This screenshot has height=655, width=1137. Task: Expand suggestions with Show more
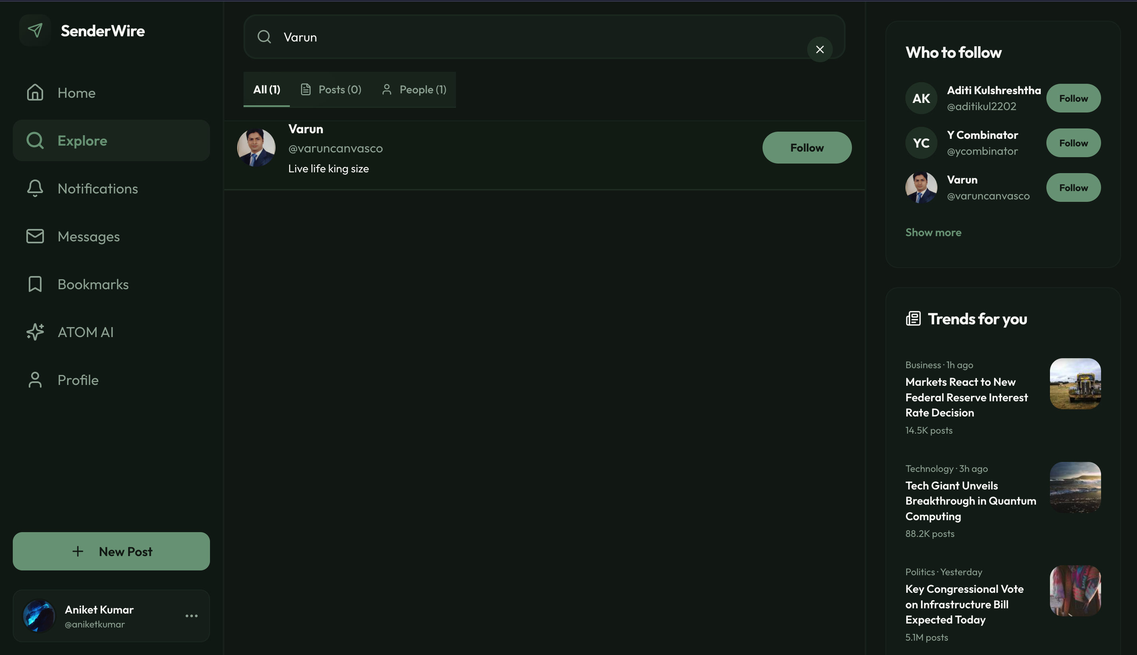point(933,233)
